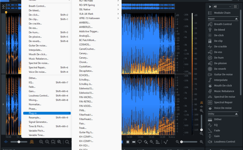Open the De-crackle module in Repair panel
243x150 pixels.
pyautogui.click(x=220, y=46)
